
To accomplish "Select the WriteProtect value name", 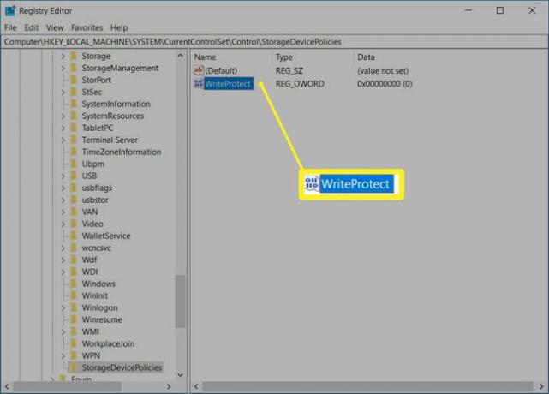I will 228,84.
